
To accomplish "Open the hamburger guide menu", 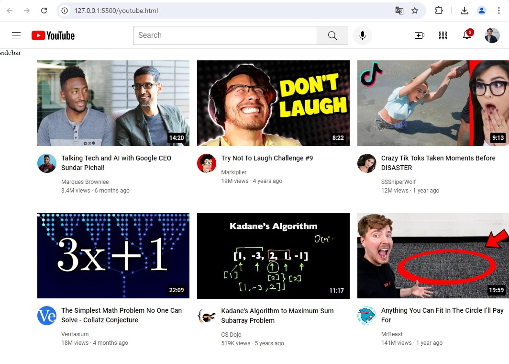I will 16,35.
